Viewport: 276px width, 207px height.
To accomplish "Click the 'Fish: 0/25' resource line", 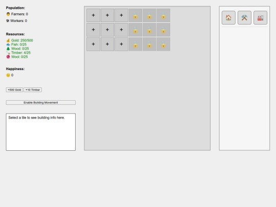I will [16, 44].
